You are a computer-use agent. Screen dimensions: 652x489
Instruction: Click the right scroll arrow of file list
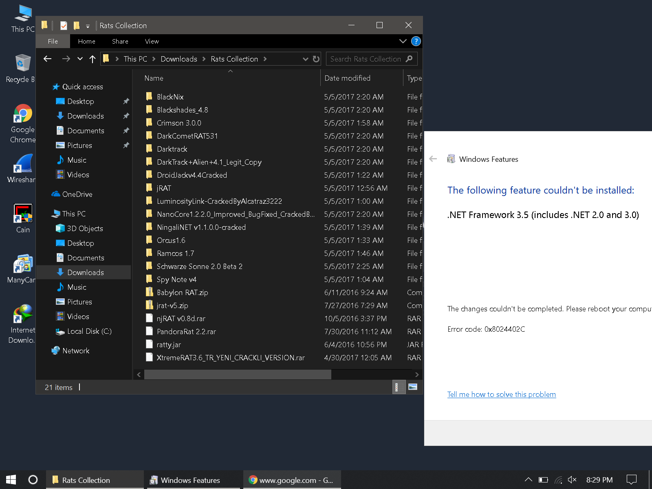(x=417, y=374)
